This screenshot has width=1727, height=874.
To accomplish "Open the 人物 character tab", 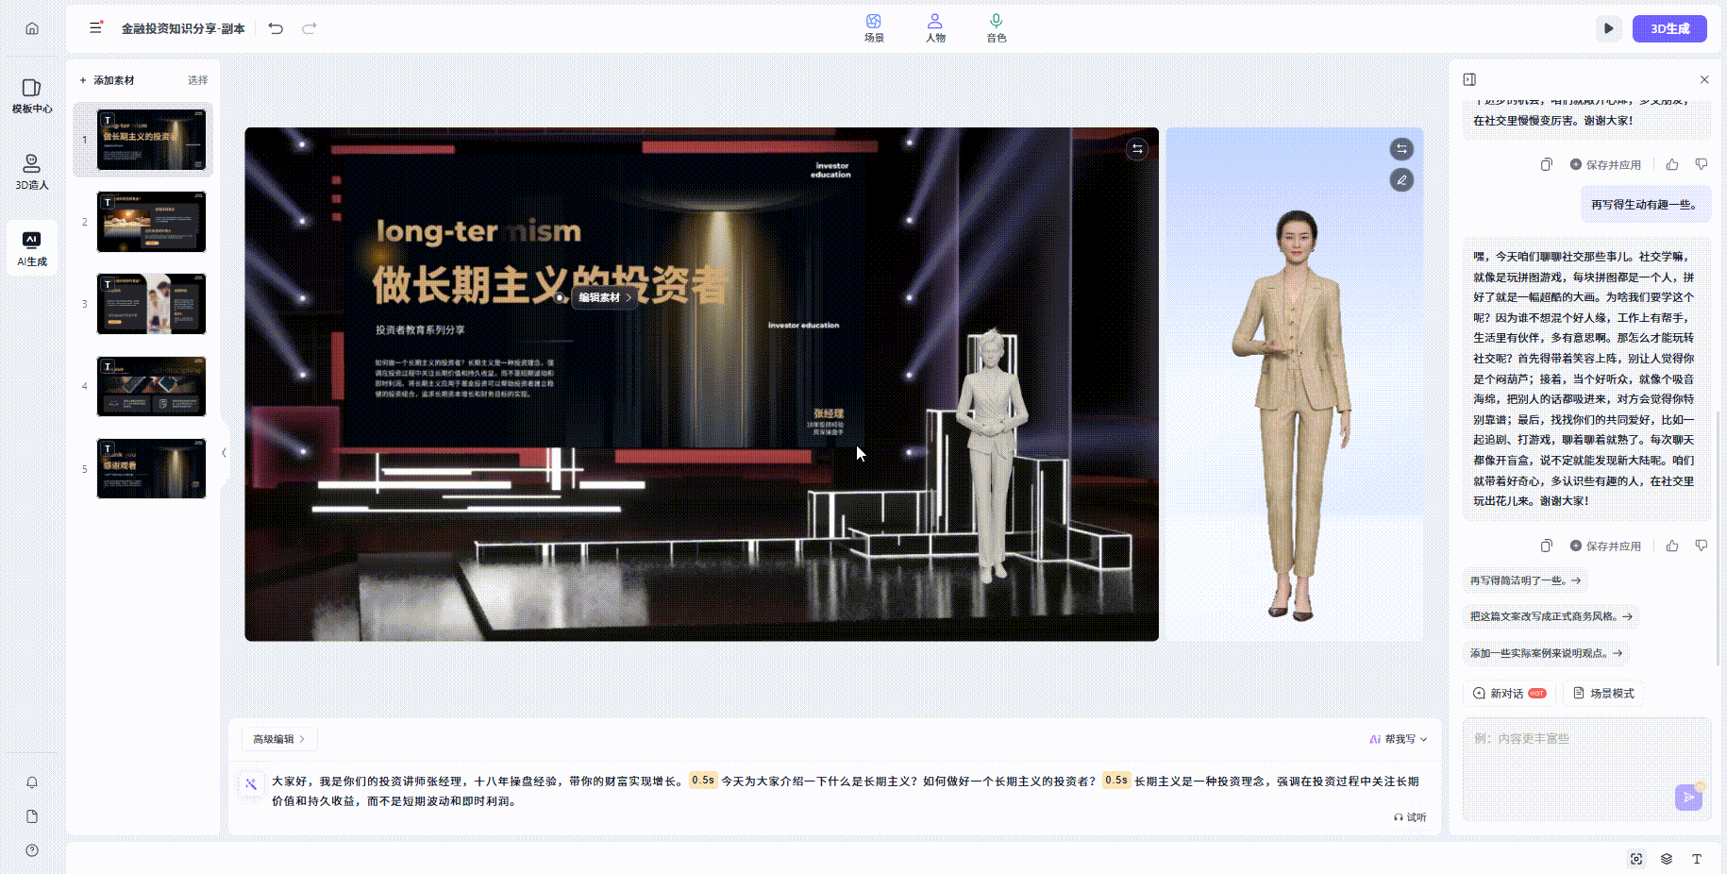I will 935,28.
